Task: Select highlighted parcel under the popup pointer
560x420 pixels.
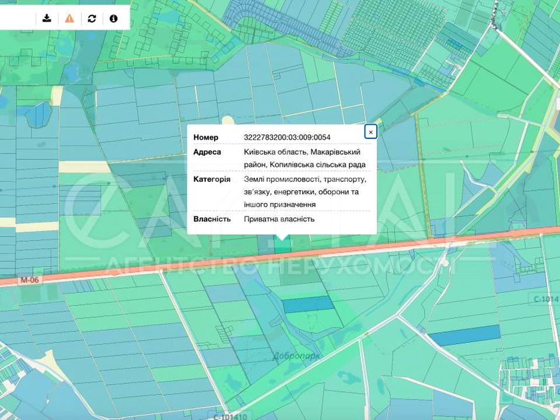Action: click(x=282, y=246)
